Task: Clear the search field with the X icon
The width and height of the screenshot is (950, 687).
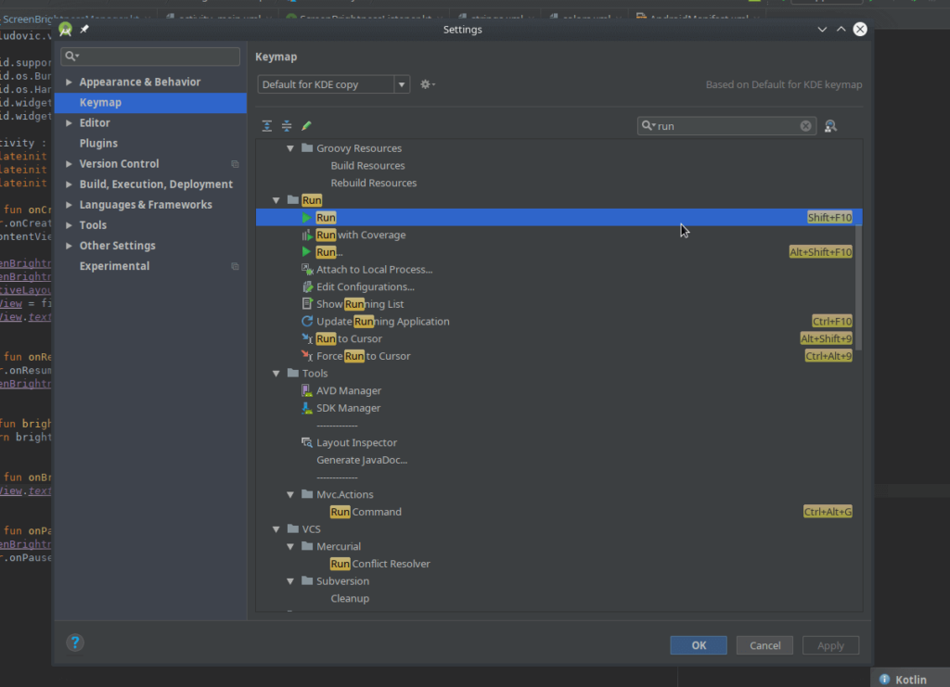Action: [x=805, y=125]
